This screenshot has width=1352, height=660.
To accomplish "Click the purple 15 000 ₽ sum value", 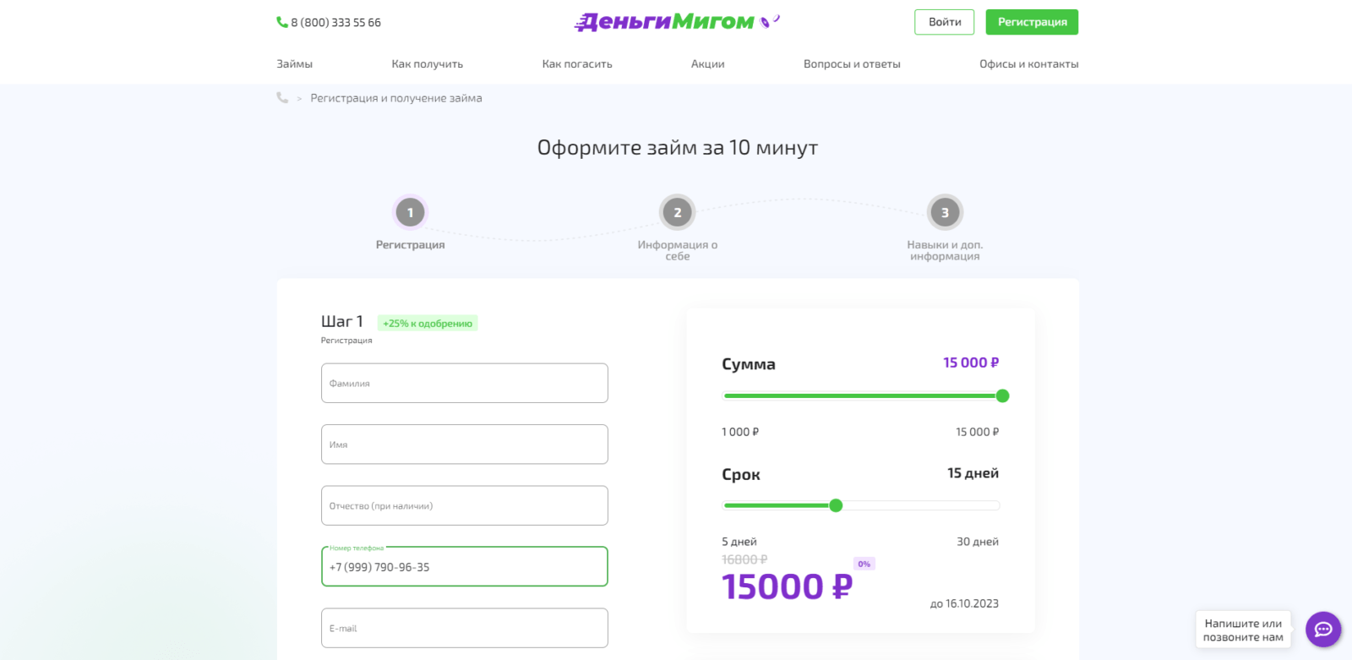I will coord(971,363).
